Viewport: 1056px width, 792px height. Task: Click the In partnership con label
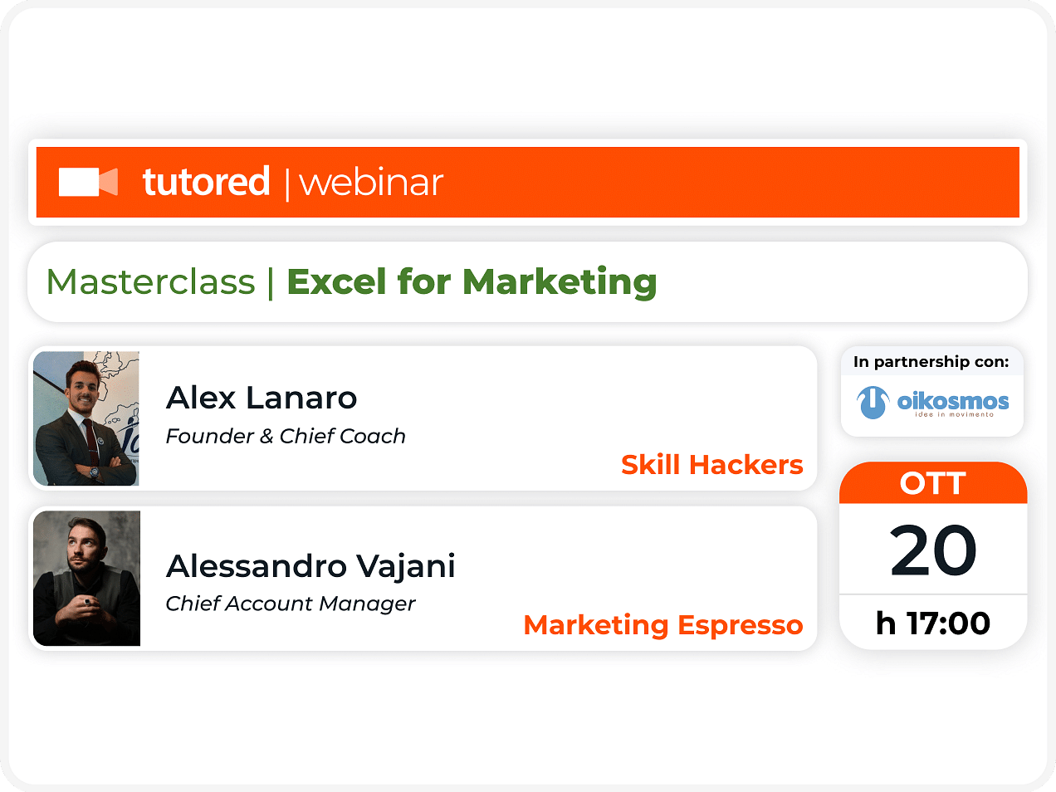point(931,361)
